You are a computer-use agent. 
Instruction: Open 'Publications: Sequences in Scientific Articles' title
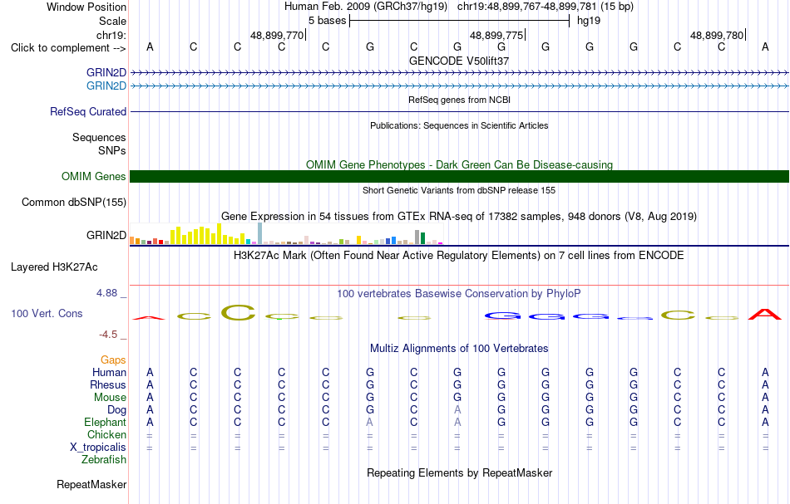click(459, 125)
